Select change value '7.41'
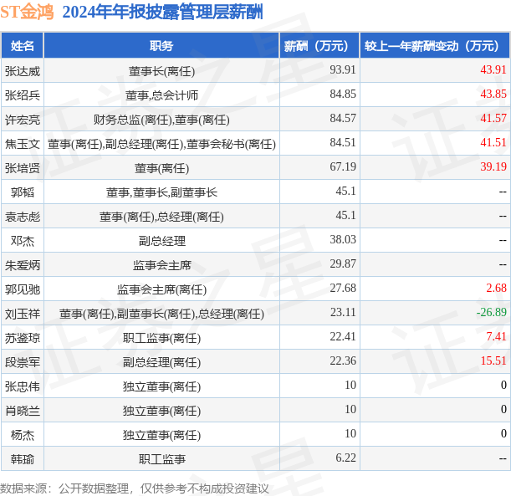 [496, 336]
